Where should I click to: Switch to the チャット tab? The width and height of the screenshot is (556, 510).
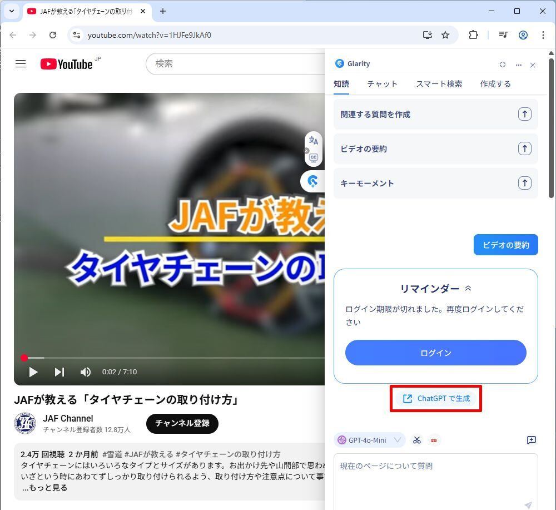(x=383, y=84)
